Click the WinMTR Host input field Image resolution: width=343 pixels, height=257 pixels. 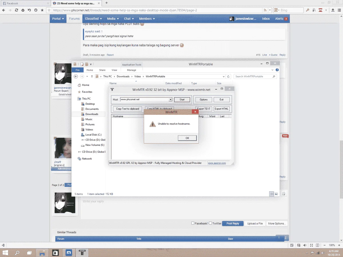point(144,100)
